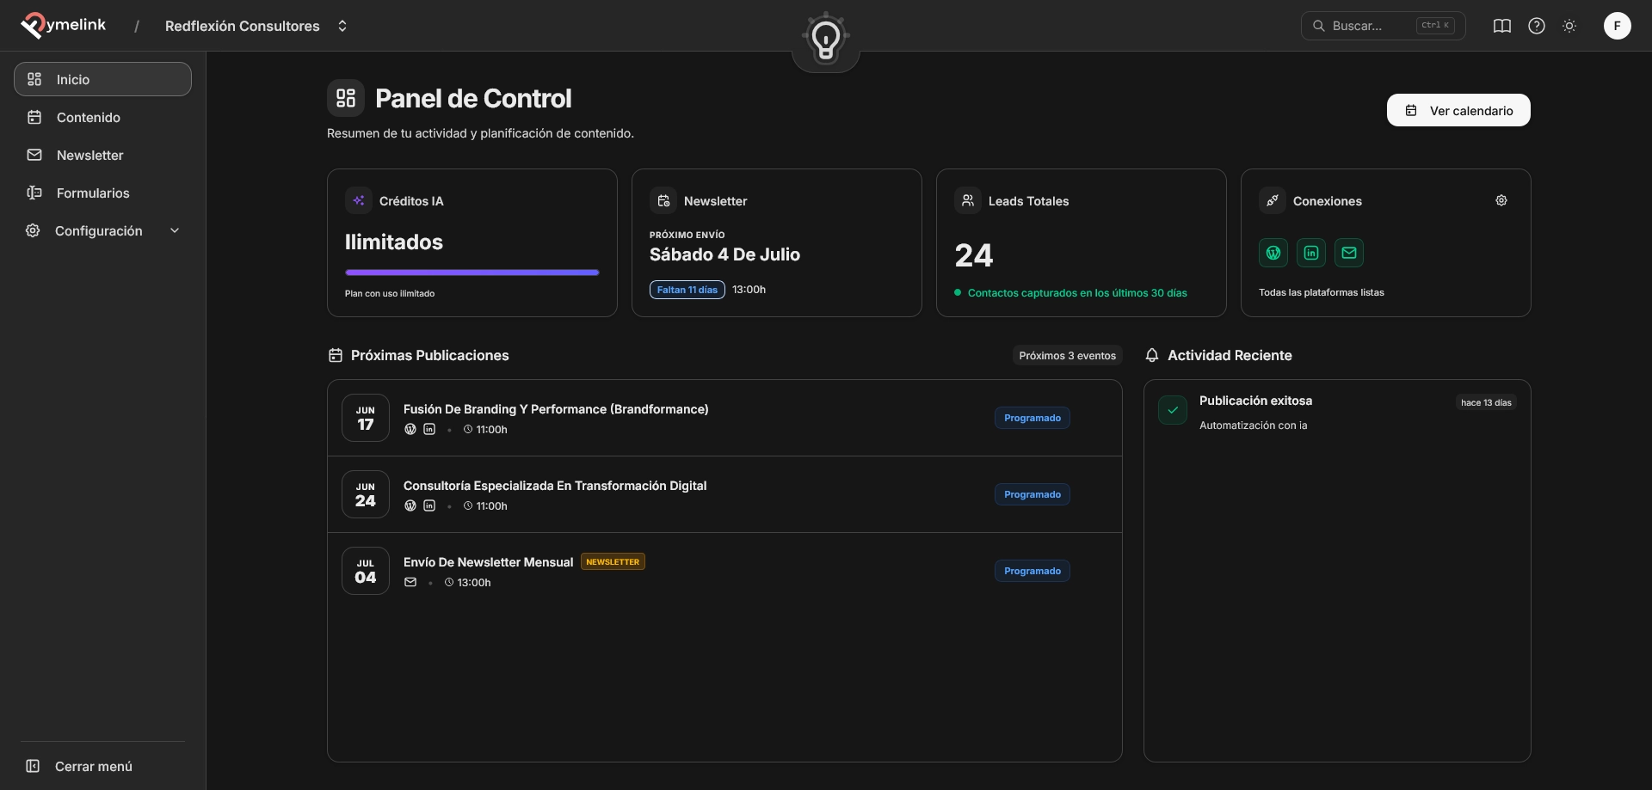Viewport: 1652px width, 790px height.
Task: Open Formularios in the sidebar
Action: (102, 193)
